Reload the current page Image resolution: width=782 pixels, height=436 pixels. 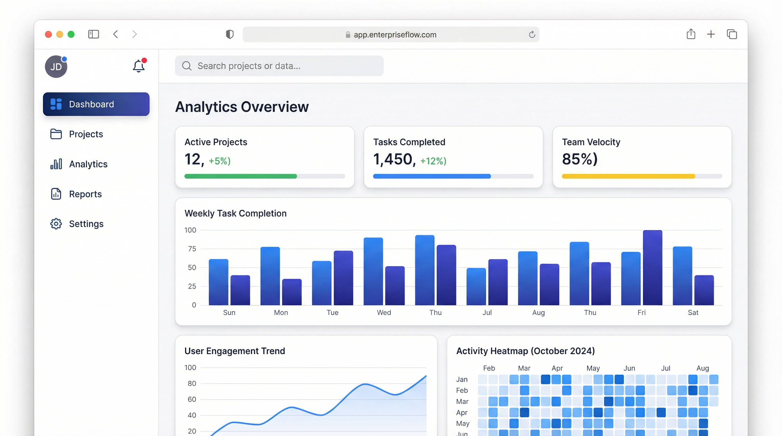(x=532, y=34)
